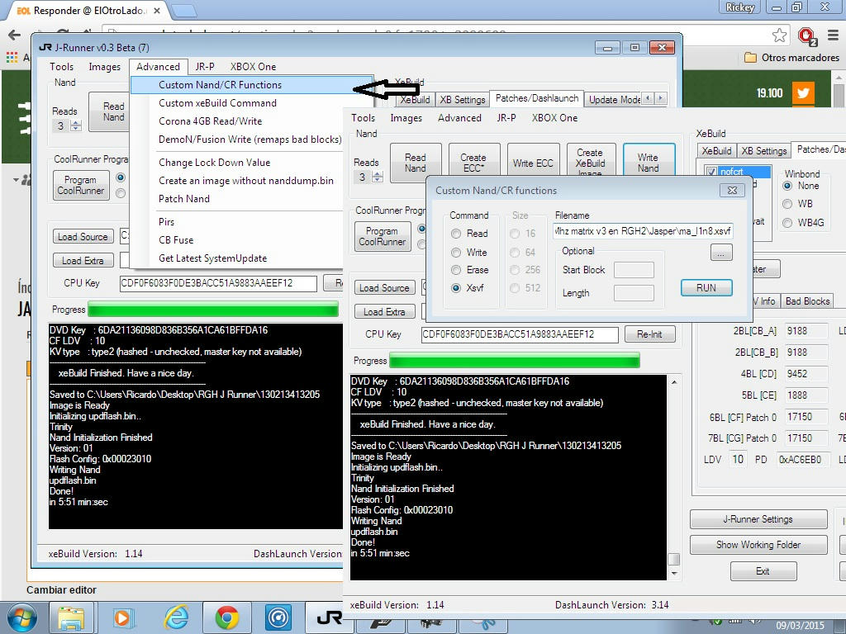Viewport: 846px width, 634px height.
Task: Click the Filename input field
Action: coord(643,231)
